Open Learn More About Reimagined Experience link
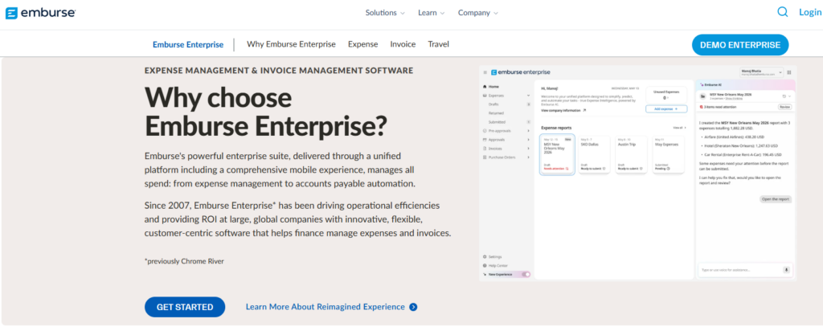Viewport: 823px width, 331px height. (x=325, y=307)
